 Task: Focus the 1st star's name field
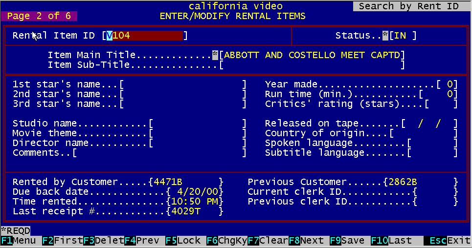[183, 84]
